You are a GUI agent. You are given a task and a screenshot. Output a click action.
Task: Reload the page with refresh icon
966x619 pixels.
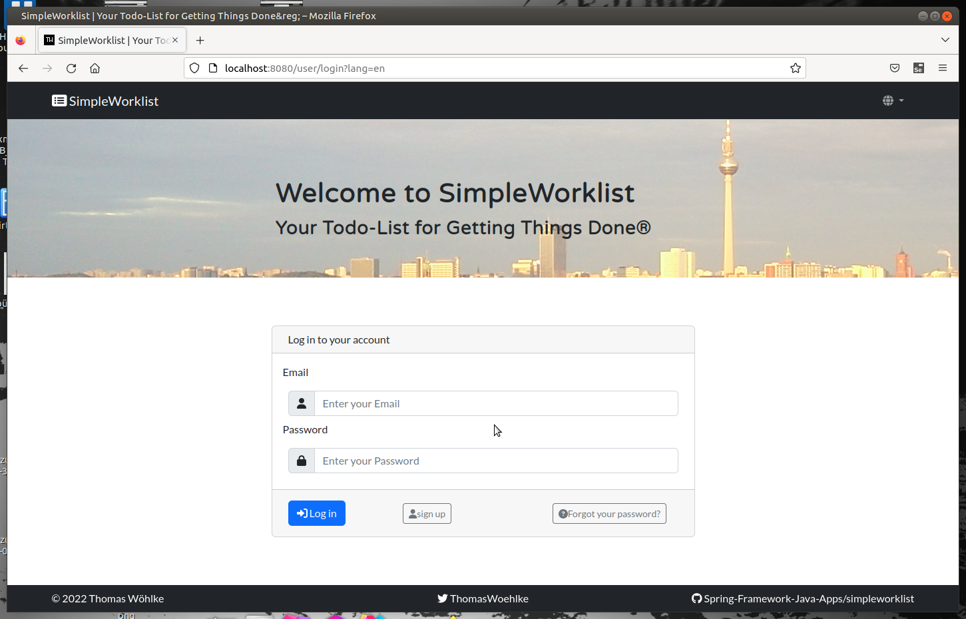coord(71,68)
